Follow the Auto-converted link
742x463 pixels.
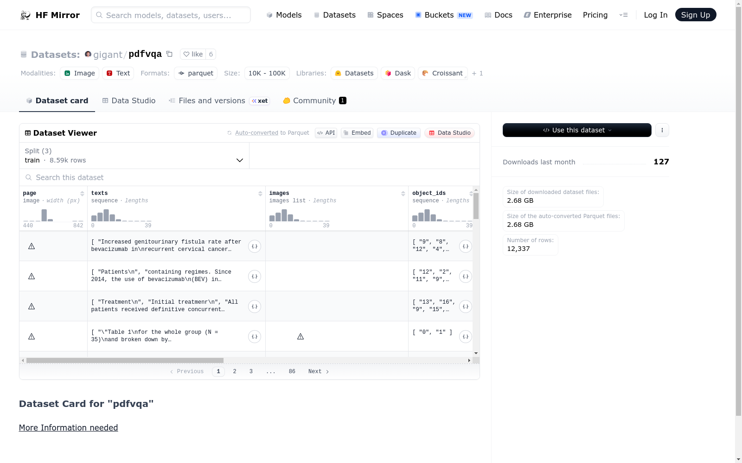click(256, 133)
